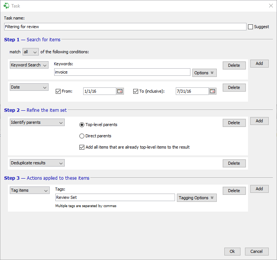
Task: Open the To date calendar picker
Action: click(x=213, y=91)
